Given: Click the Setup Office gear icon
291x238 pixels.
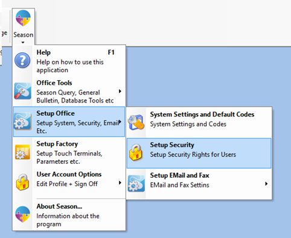Looking at the screenshot, I should click(22, 122).
